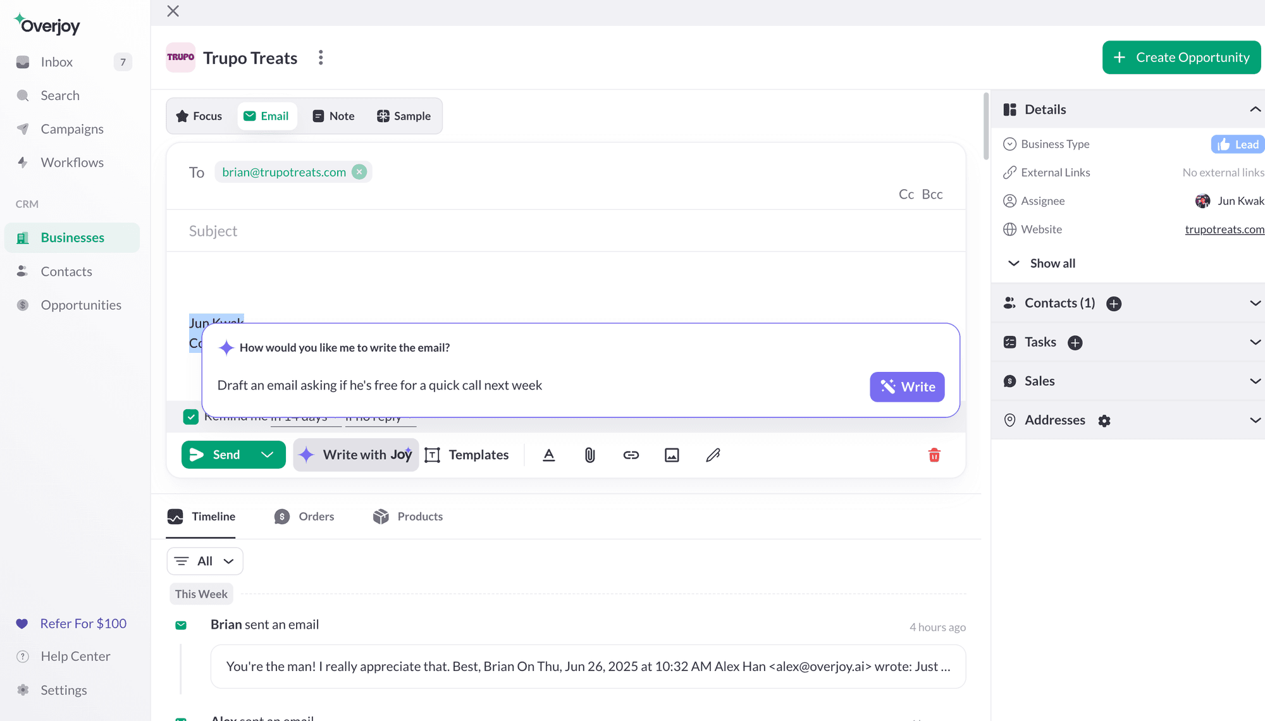Click the text formatting A icon

[549, 455]
